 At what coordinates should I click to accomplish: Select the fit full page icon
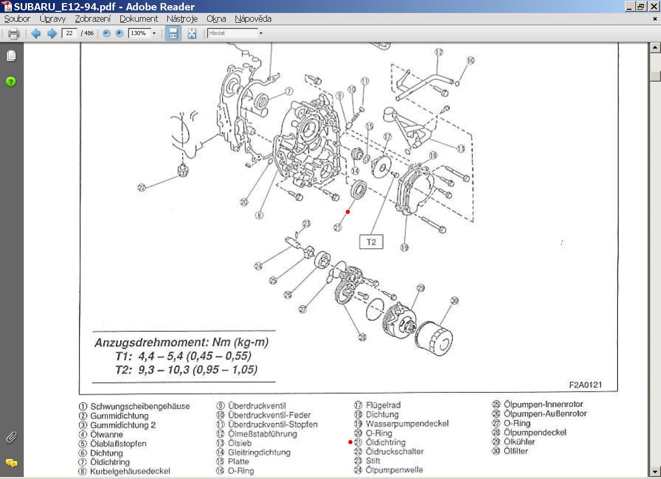(192, 34)
